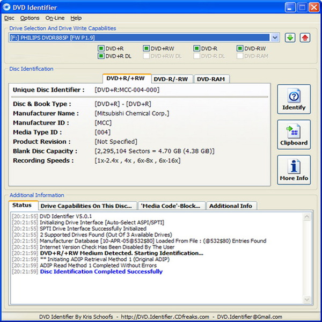Click the DVD.Identifier@Gmail.com email address
The image size is (322, 322).
(x=250, y=317)
